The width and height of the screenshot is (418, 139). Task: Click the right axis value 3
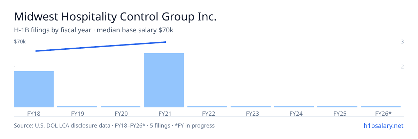402,42
